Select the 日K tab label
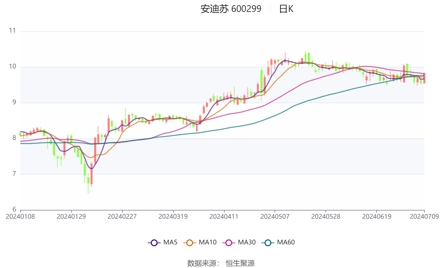Screen dimensions: 442x268 (x=286, y=9)
